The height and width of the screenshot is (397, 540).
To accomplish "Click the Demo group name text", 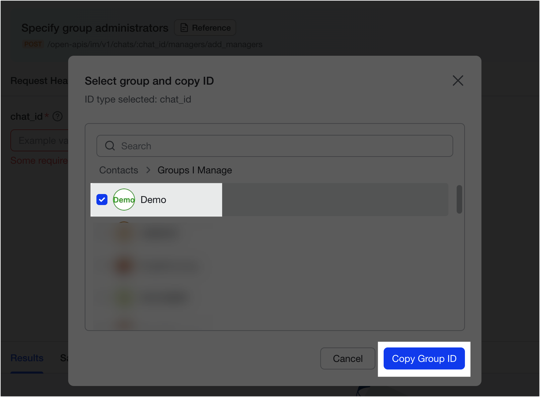I will pos(153,200).
